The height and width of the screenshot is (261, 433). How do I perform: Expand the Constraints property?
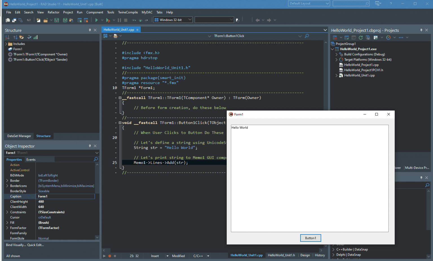[7, 212]
